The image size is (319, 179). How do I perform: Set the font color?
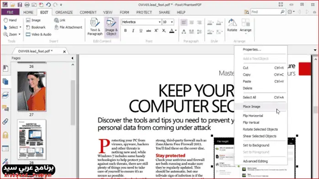(x=172, y=31)
